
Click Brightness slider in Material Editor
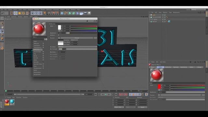pos(82,33)
